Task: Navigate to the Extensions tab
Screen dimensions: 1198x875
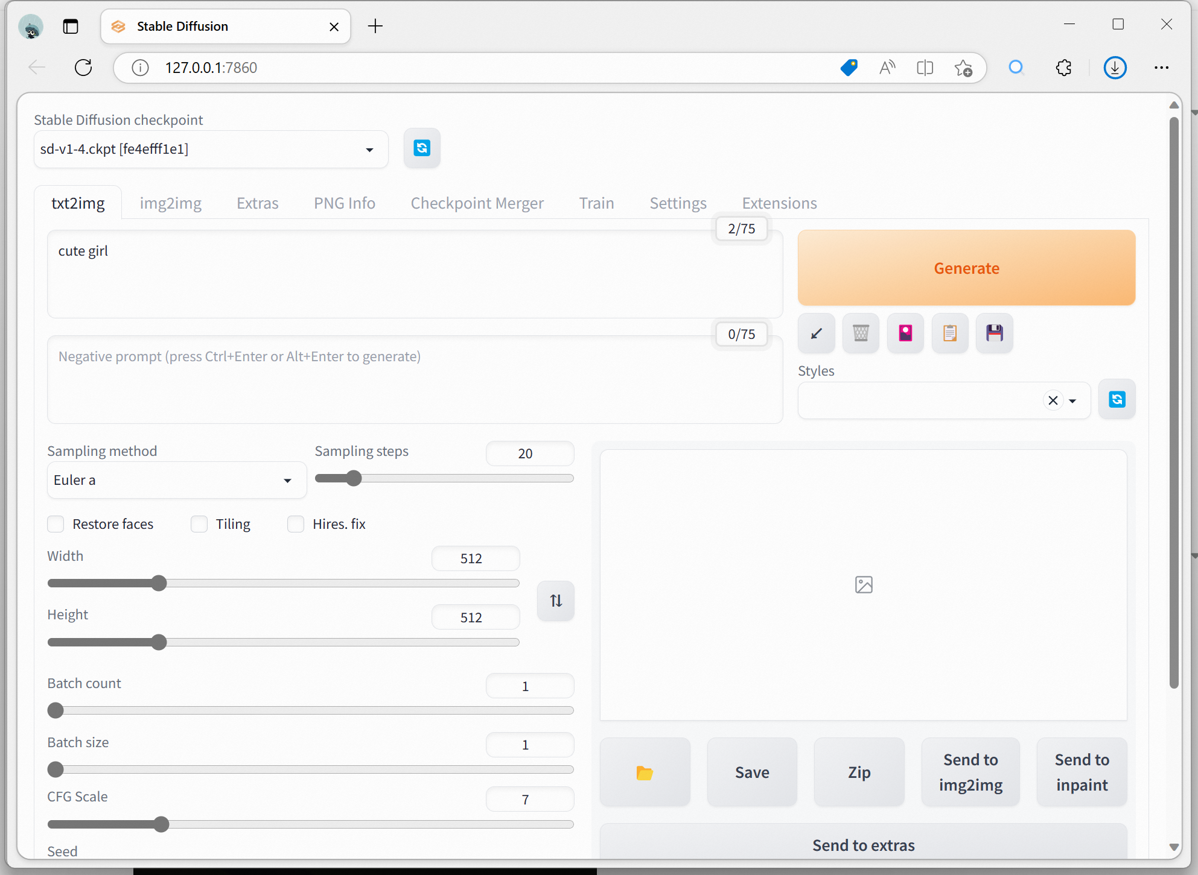Action: (779, 203)
